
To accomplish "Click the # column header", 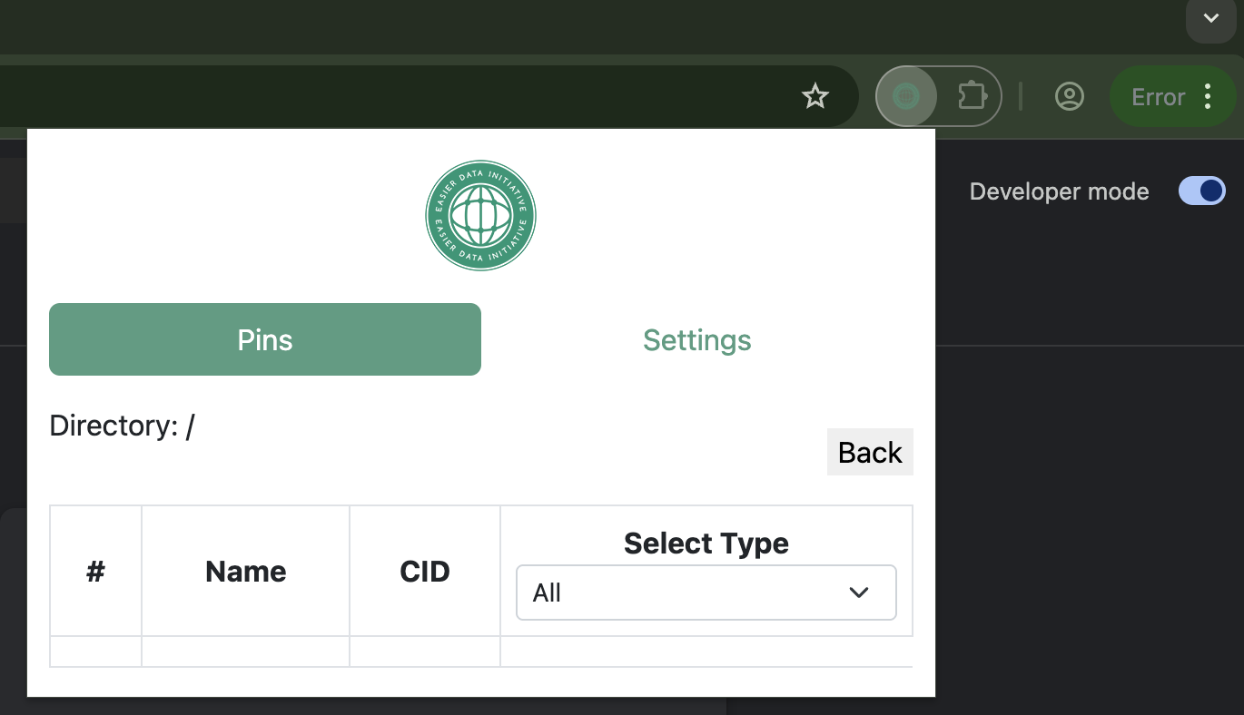I will coord(96,572).
